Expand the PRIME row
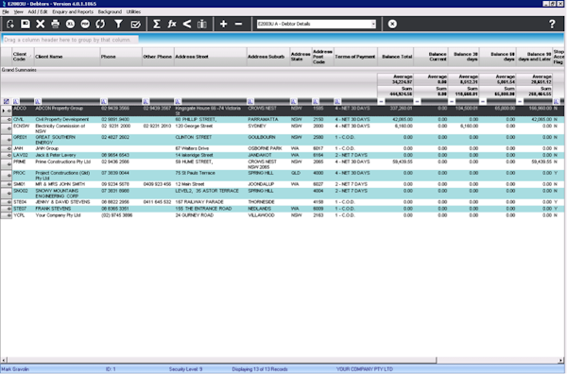 9,164
